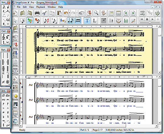Open the Window menu
164x134 pixels.
click(52, 7)
